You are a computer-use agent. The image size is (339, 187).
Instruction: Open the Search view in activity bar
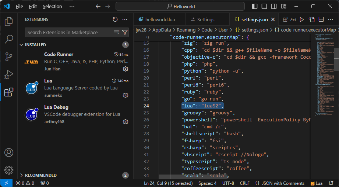click(x=9, y=39)
